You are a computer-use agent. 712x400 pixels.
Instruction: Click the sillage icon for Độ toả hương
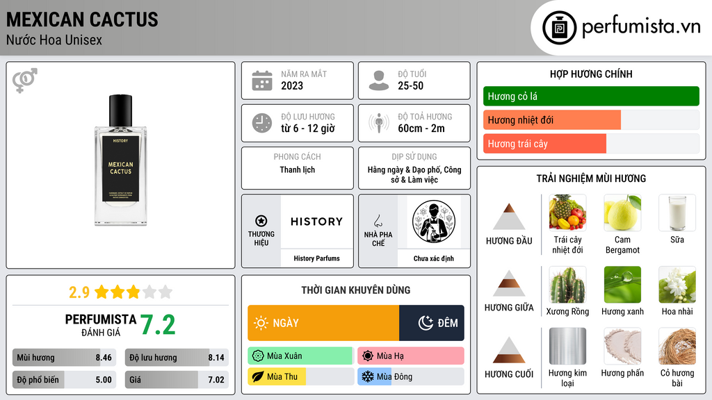tap(379, 123)
